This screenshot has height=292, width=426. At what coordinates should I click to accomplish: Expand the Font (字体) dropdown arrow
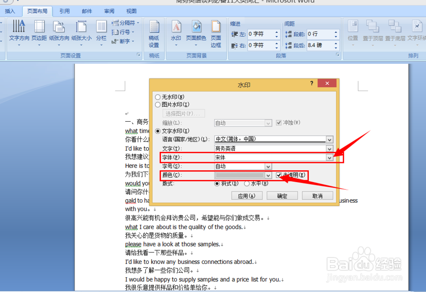coord(330,157)
